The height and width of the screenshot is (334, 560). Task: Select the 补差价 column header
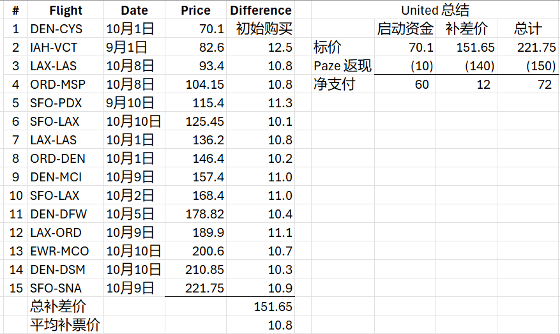point(466,29)
